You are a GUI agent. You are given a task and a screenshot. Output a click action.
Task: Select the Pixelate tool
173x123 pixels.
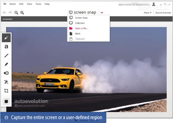click(6, 82)
